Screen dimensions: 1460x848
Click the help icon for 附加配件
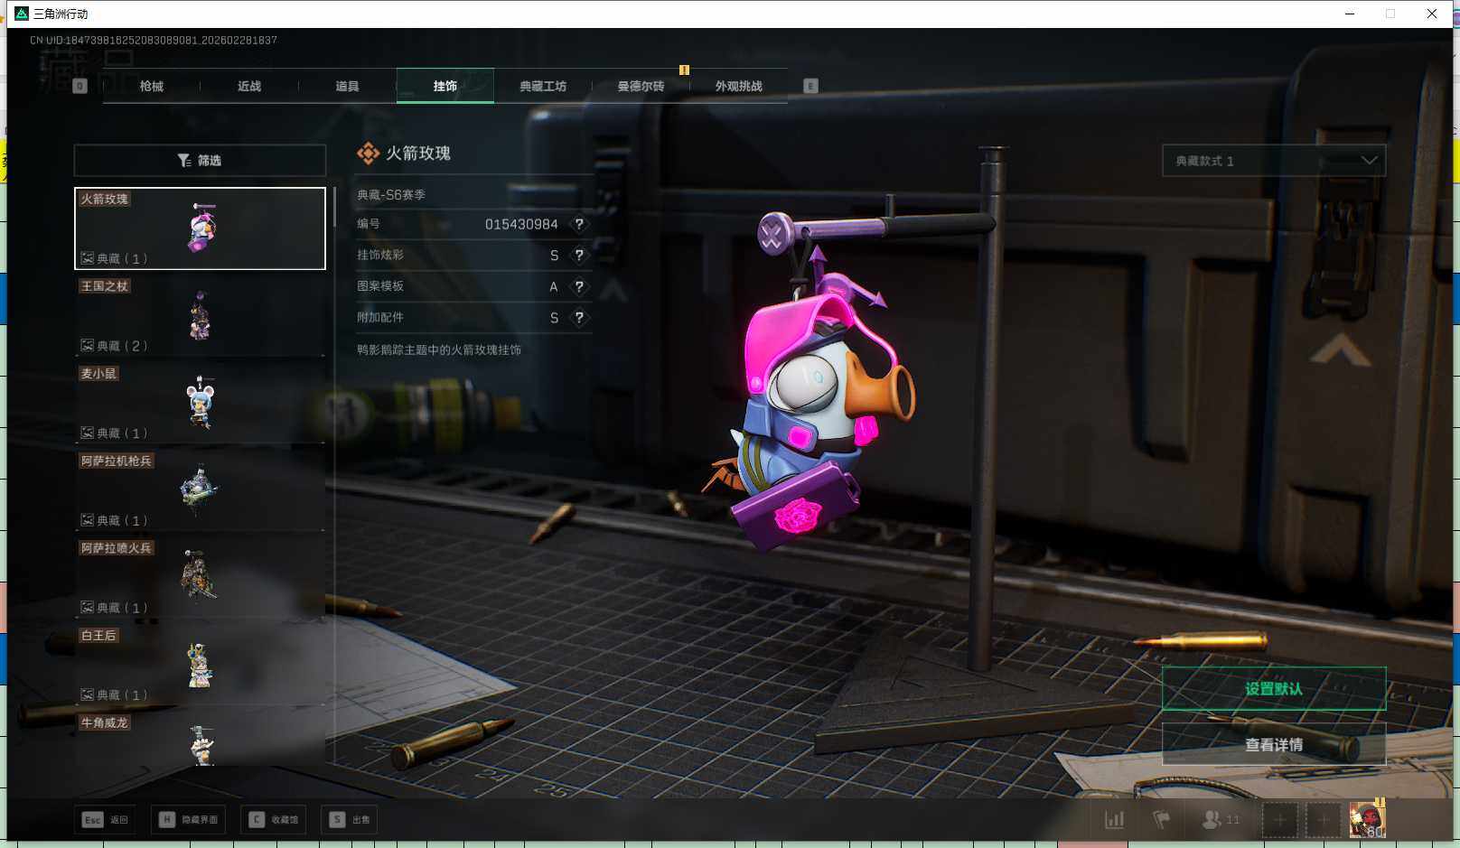(579, 318)
